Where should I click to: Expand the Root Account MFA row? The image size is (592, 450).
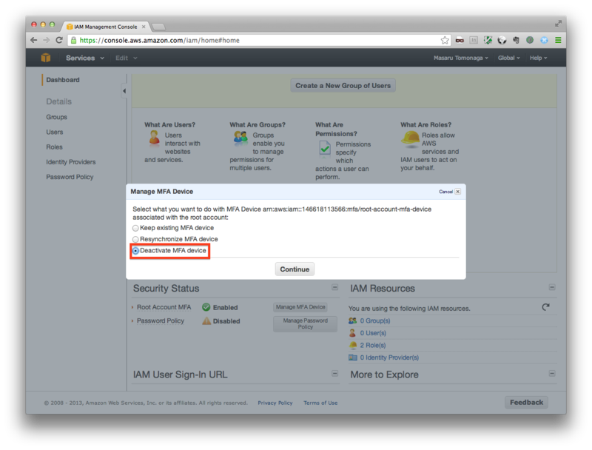coord(132,307)
